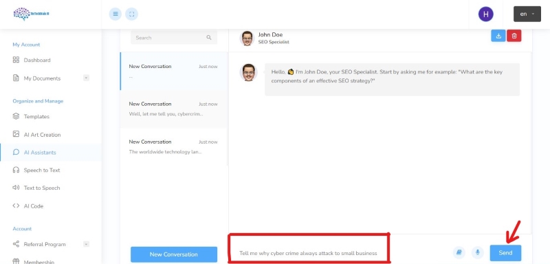The image size is (550, 264).
Task: Open conversation starting 'Well, let me tell you'
Action: [x=174, y=109]
